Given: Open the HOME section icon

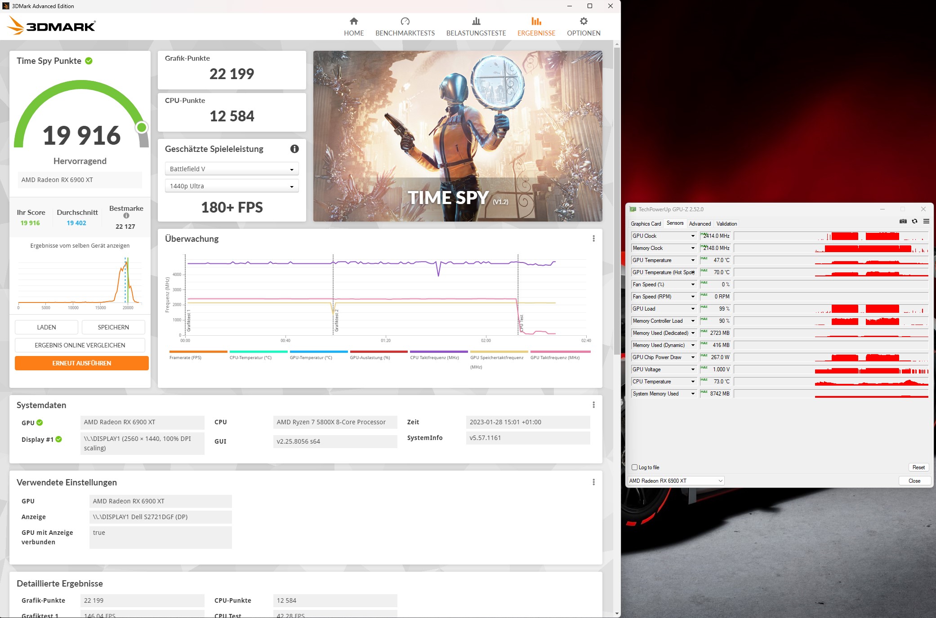Looking at the screenshot, I should [354, 21].
